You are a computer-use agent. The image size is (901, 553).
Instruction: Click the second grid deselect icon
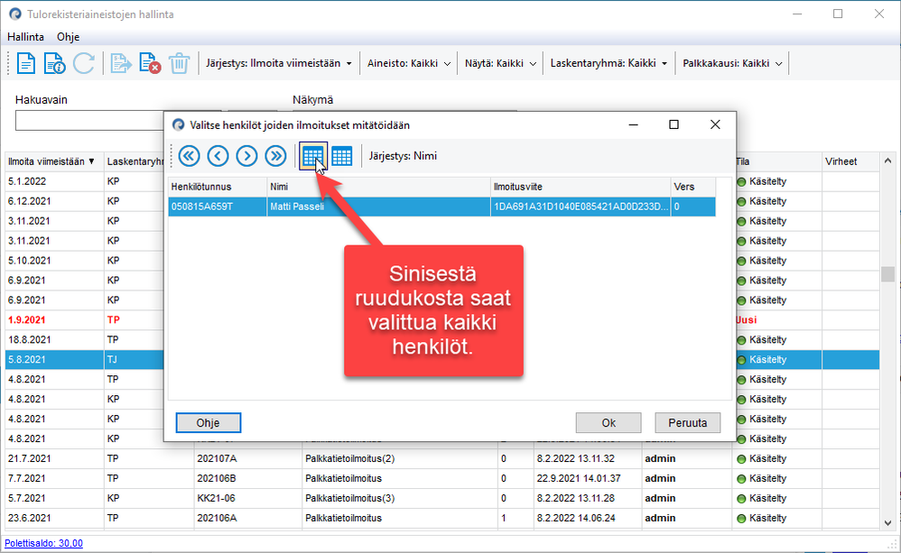(x=342, y=156)
